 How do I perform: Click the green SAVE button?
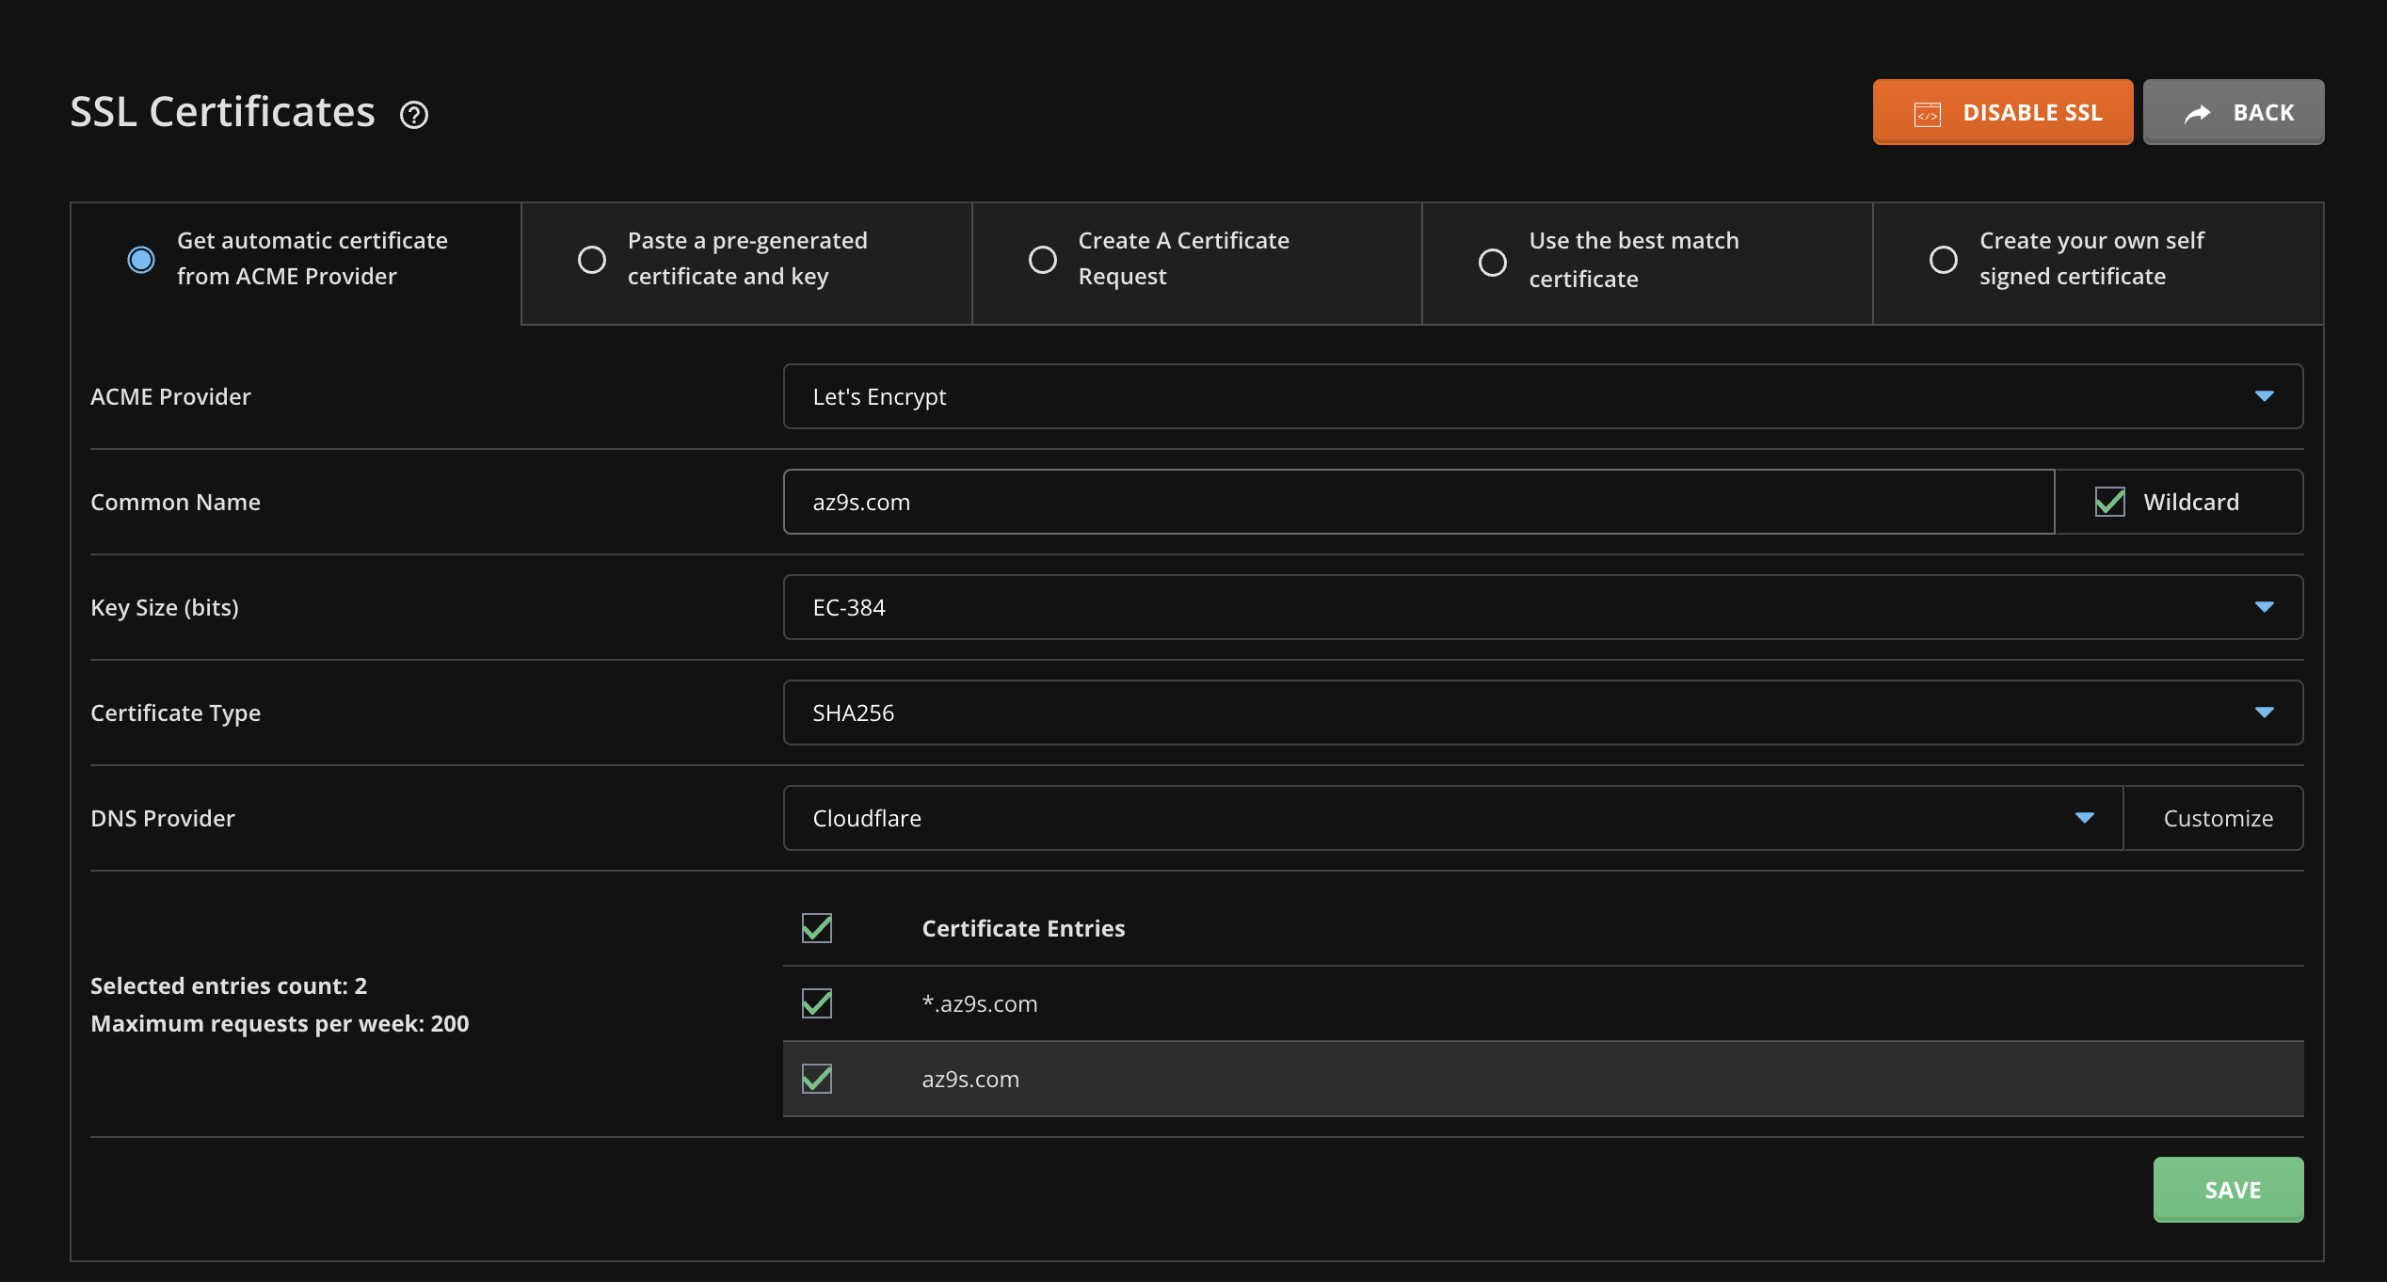pyautogui.click(x=2228, y=1190)
